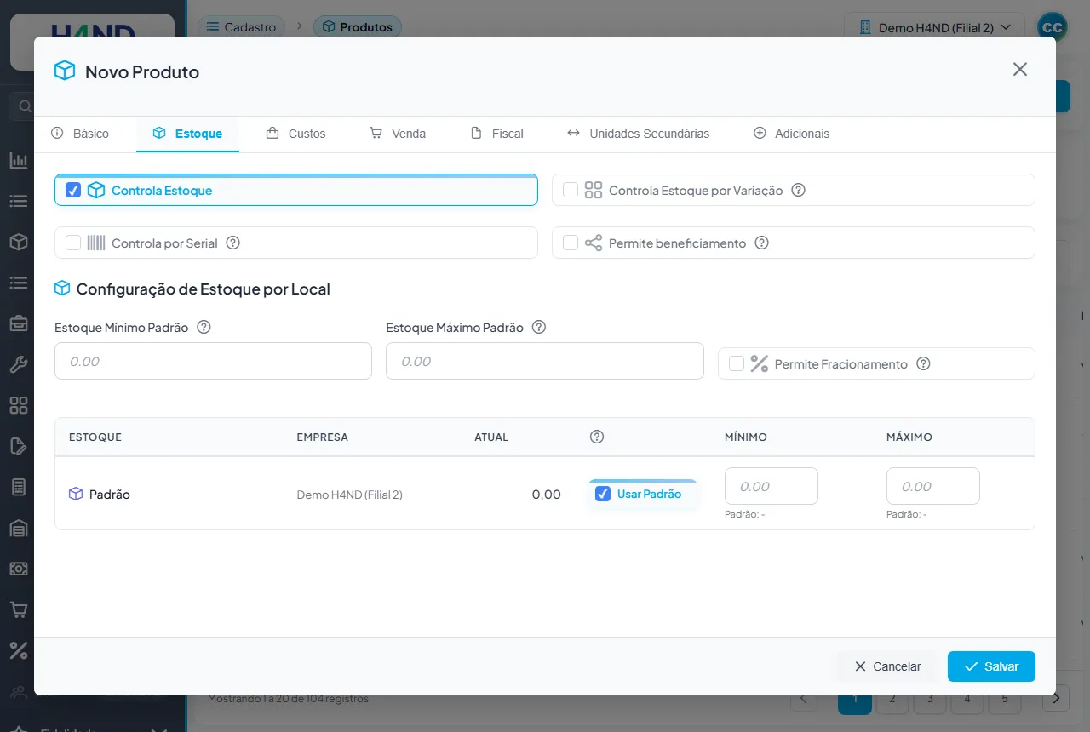Focus the Estoque Mínimo Padrão input field
Image resolution: width=1090 pixels, height=732 pixels.
click(213, 361)
